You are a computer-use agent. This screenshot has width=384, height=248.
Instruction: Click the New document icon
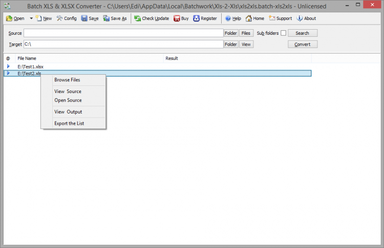(x=39, y=18)
